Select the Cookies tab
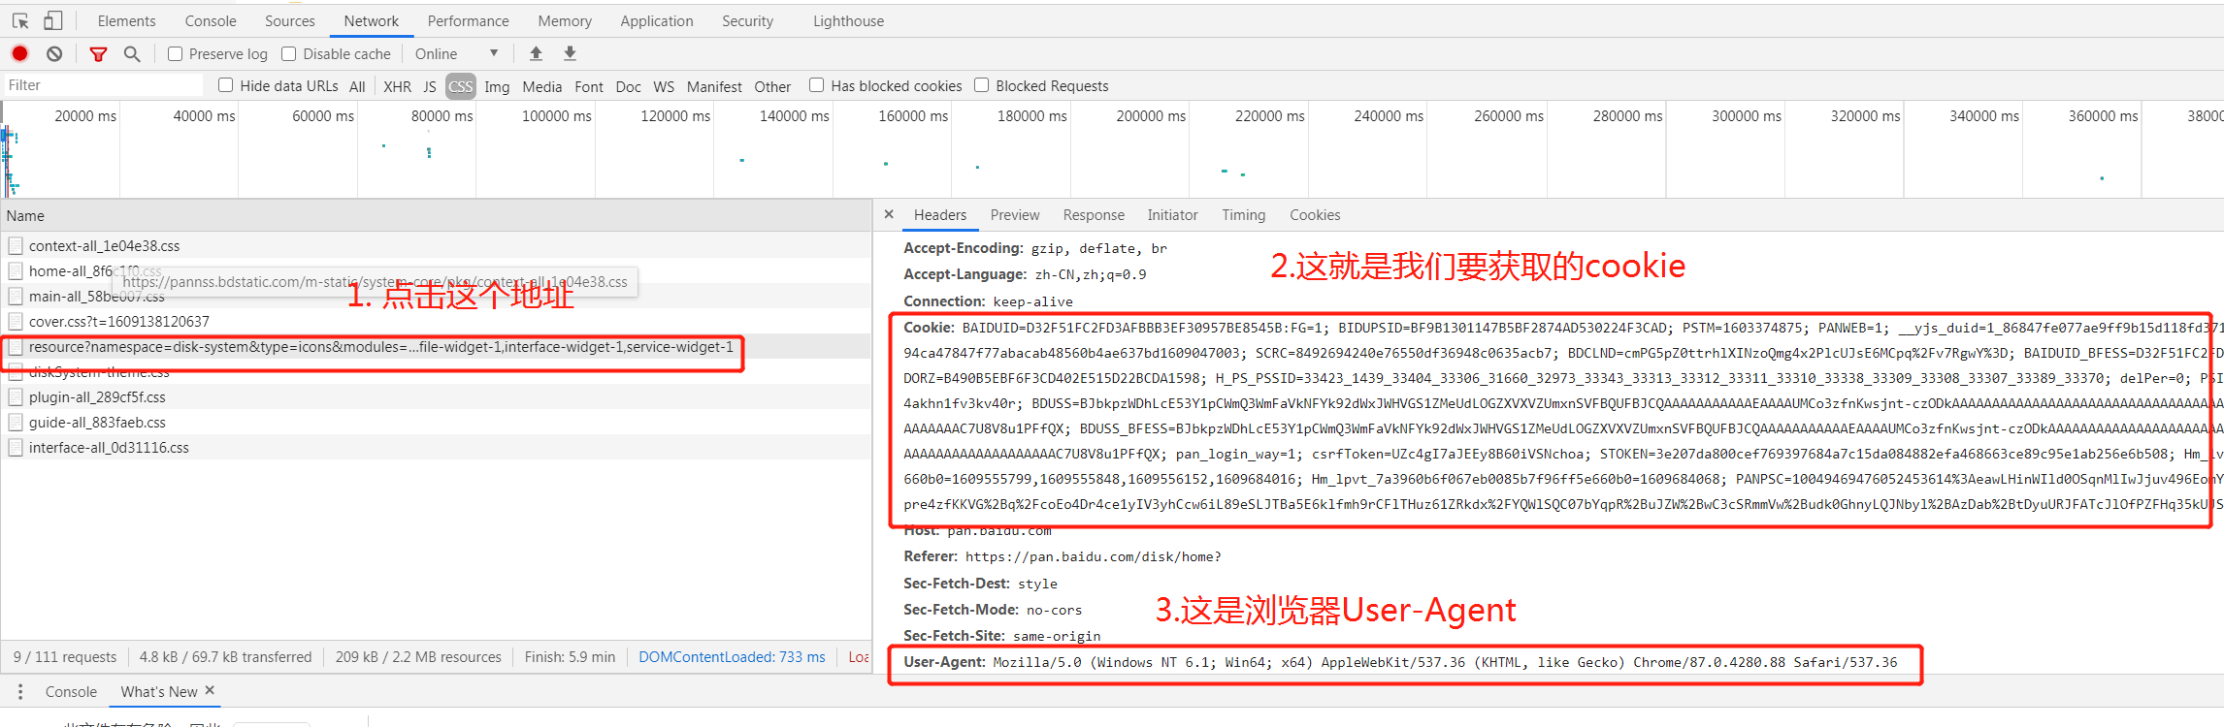Screen dimensions: 2224x727 [x=1315, y=215]
